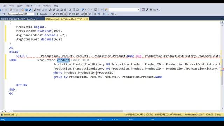Screen dimensions: 224x126
Task: Click the Query Options icon
Action: [61, 14]
